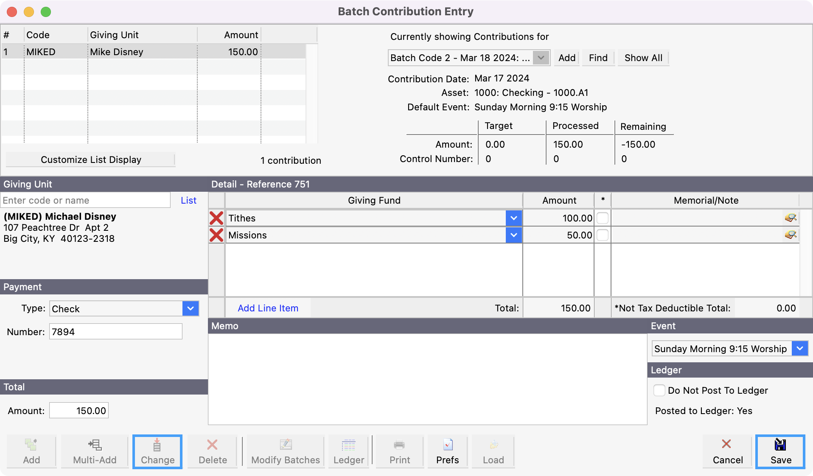Remove the Missions line item red X
Viewport: 813px width, 476px height.
(x=216, y=235)
